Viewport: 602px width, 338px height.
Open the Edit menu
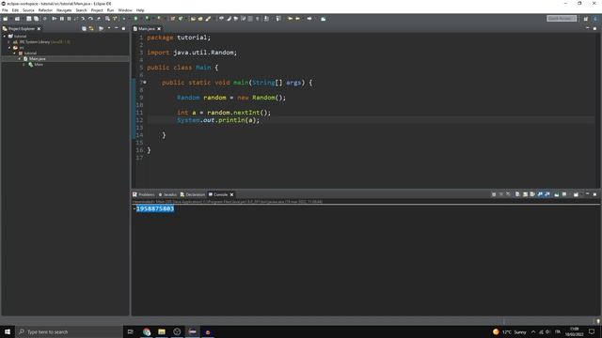point(15,10)
